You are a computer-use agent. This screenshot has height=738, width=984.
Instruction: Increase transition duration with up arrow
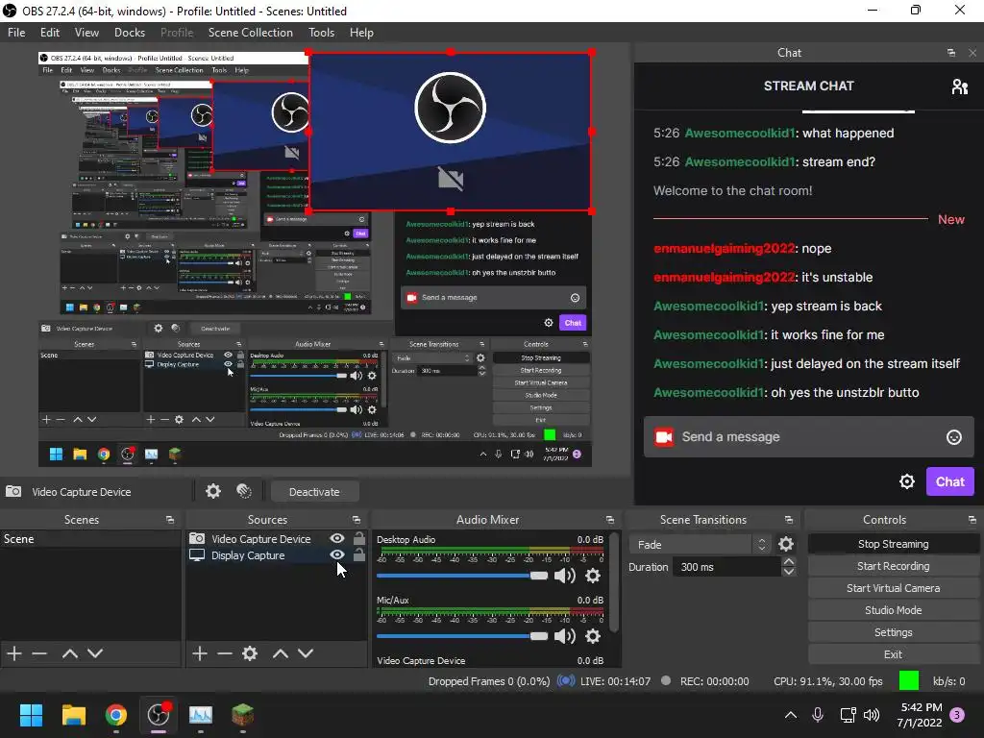tap(789, 561)
